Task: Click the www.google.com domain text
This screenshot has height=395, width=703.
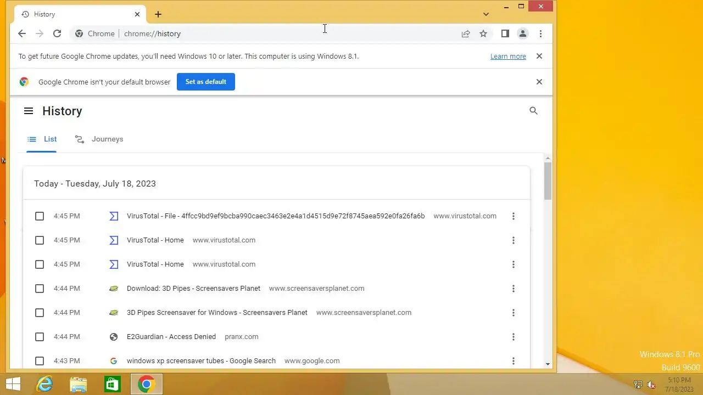Action: click(x=312, y=361)
